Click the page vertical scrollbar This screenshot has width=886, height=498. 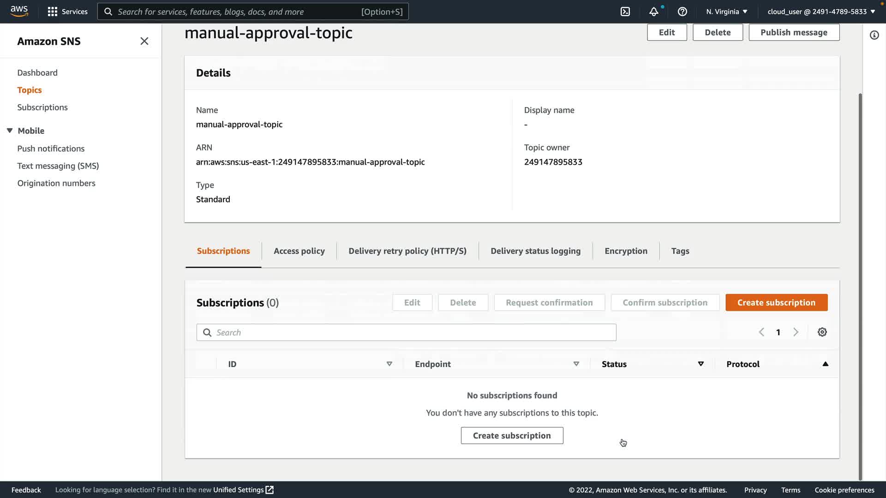[860, 286]
